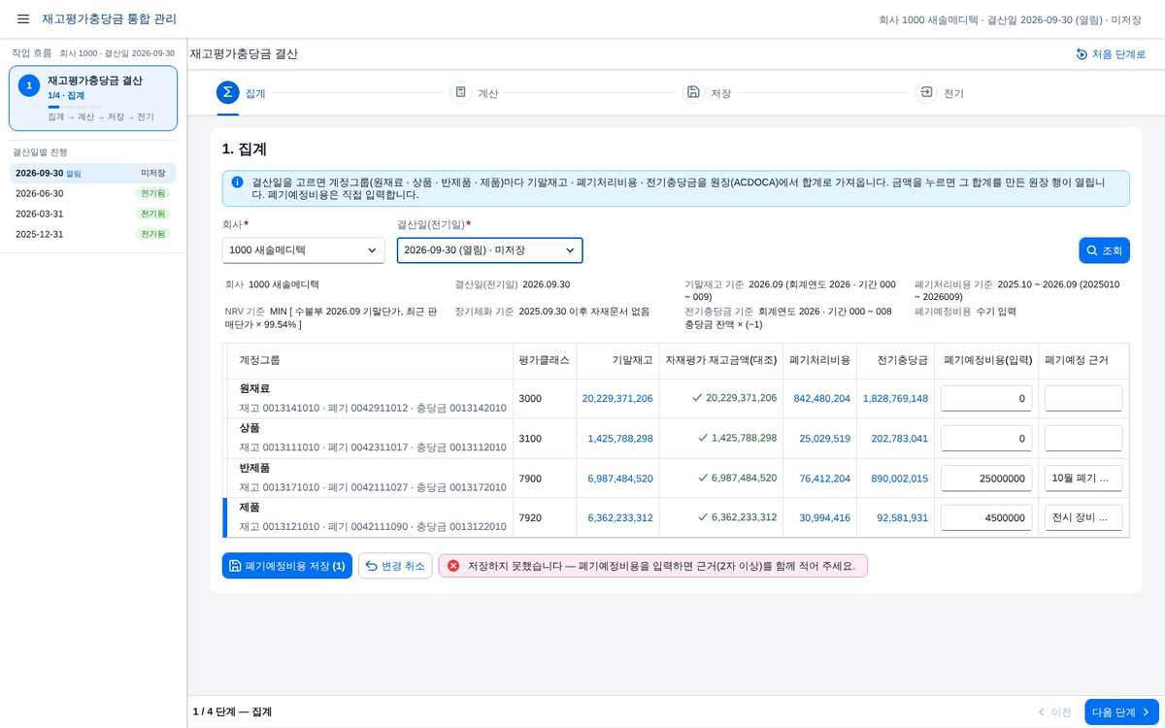
Task: Go to 다음 단계 next step
Action: [1121, 711]
